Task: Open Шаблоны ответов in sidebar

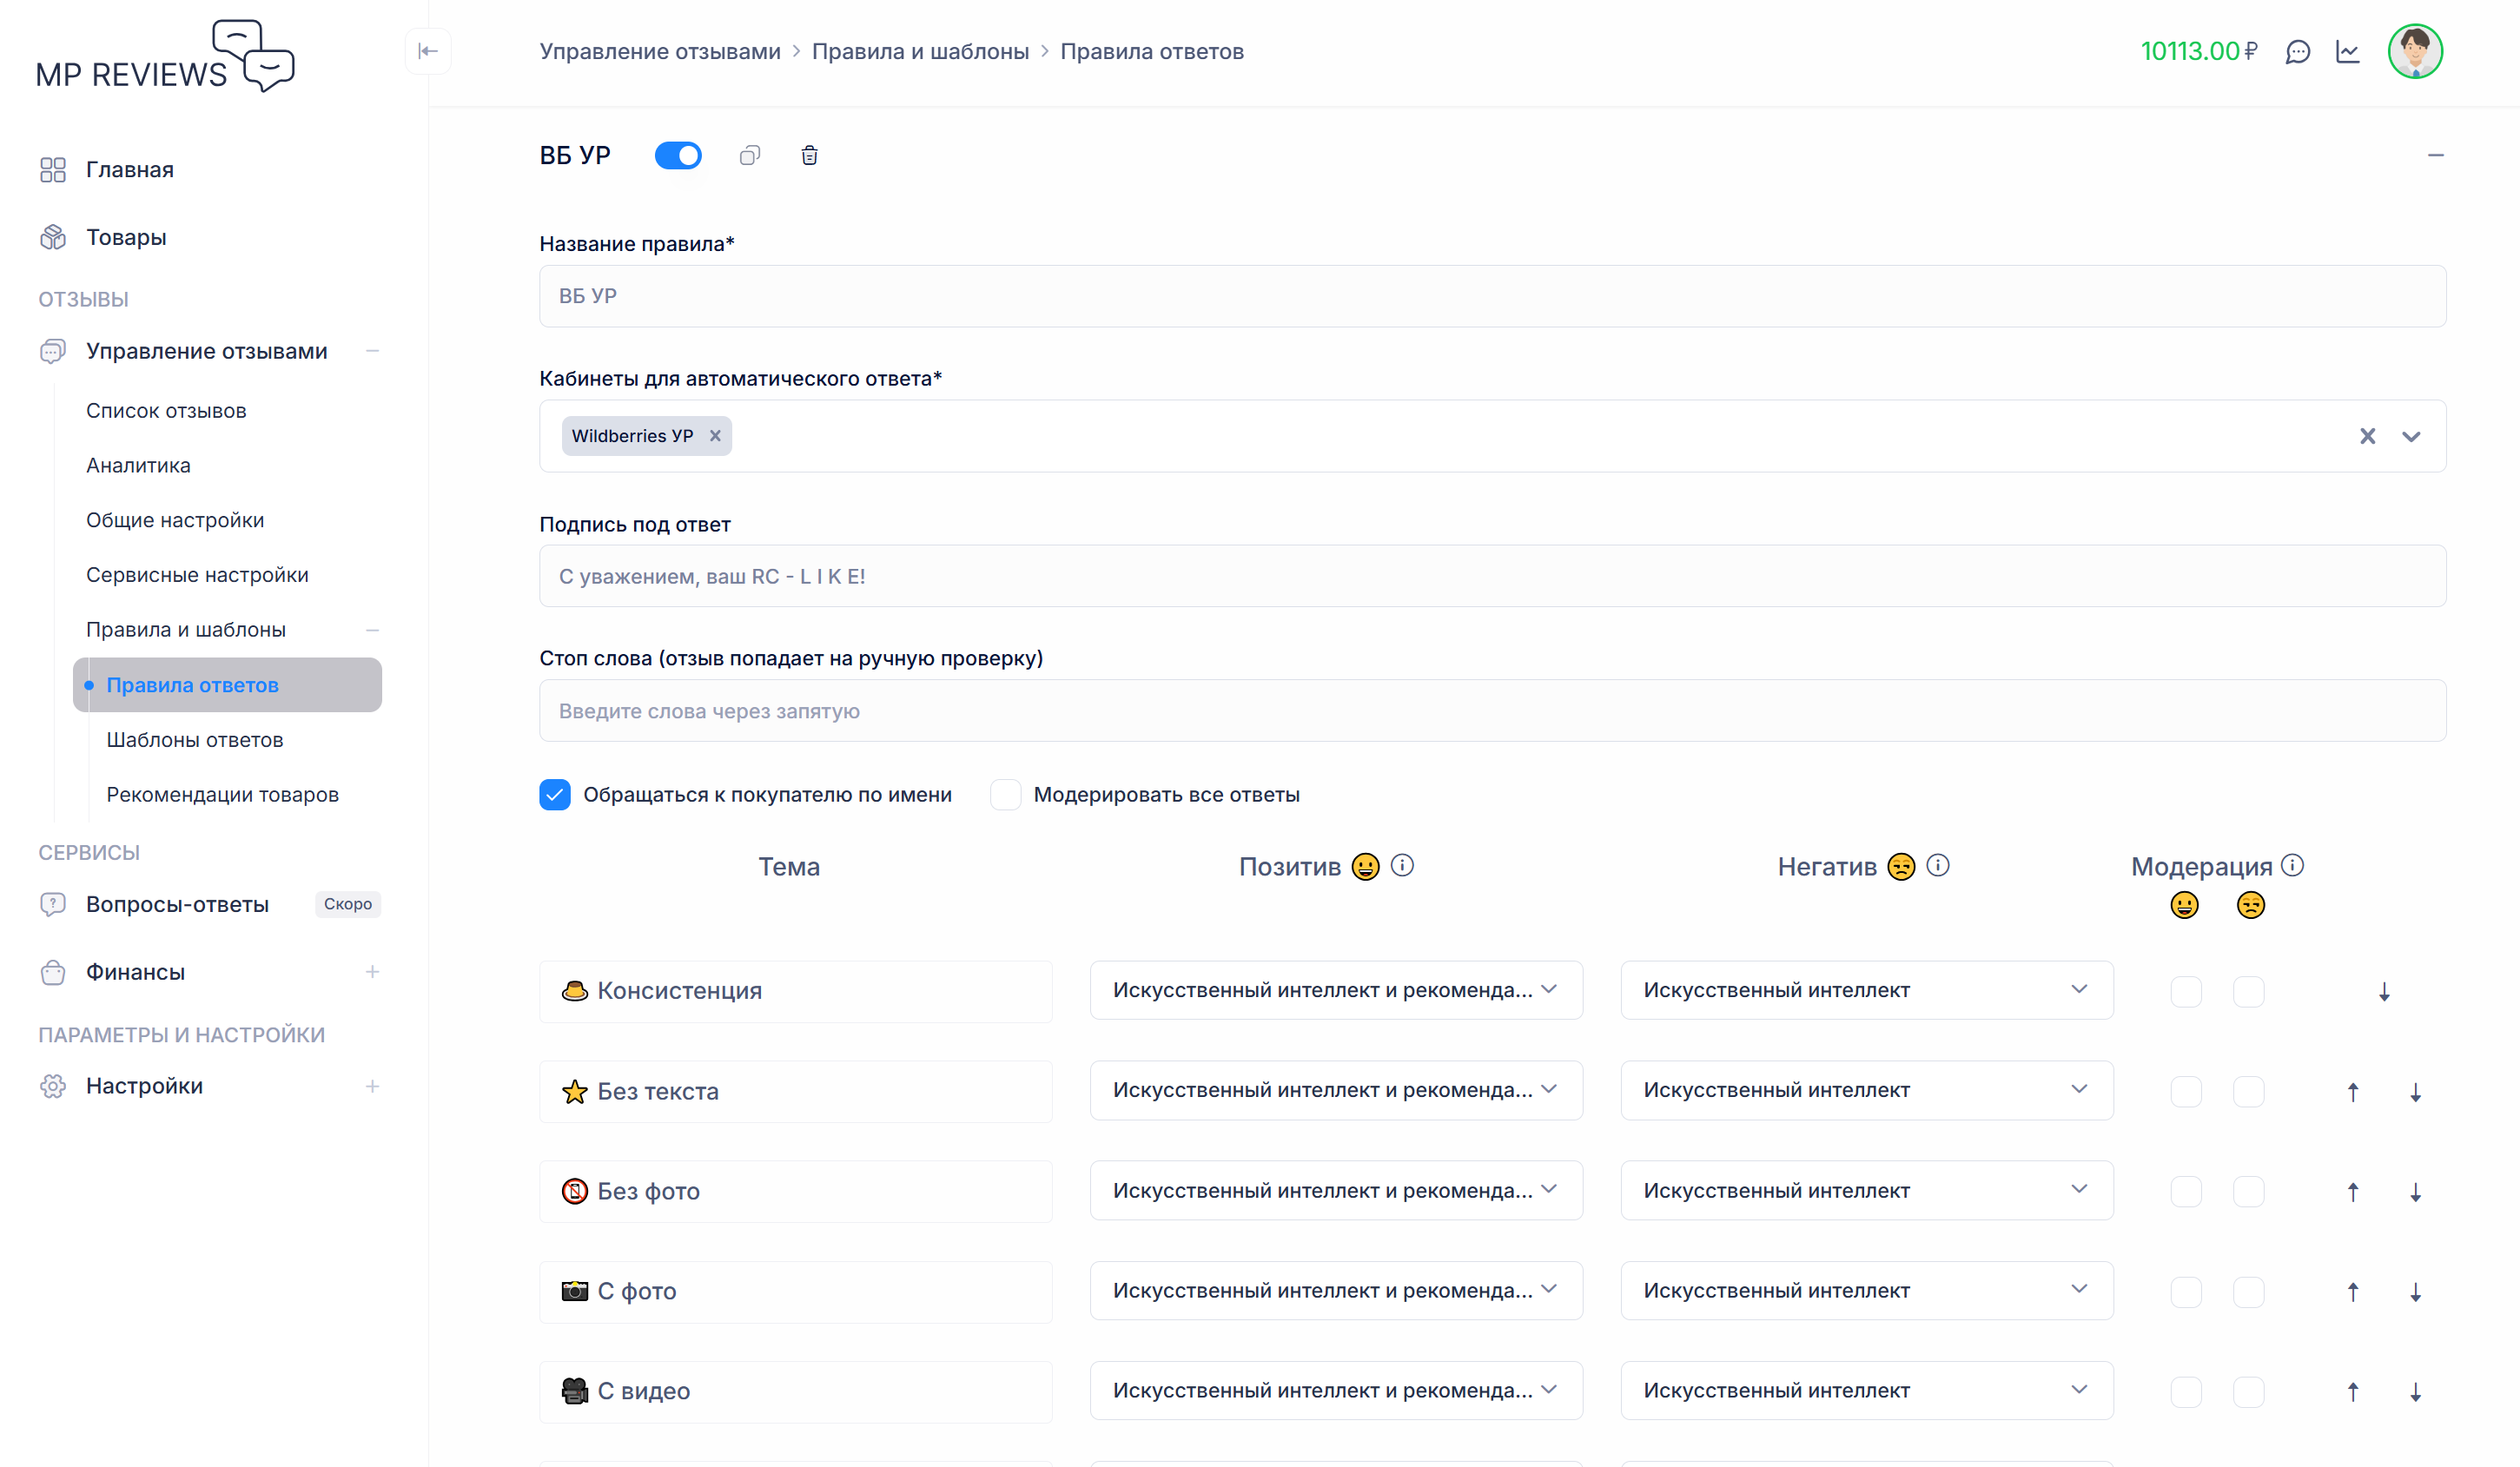Action: (x=195, y=739)
